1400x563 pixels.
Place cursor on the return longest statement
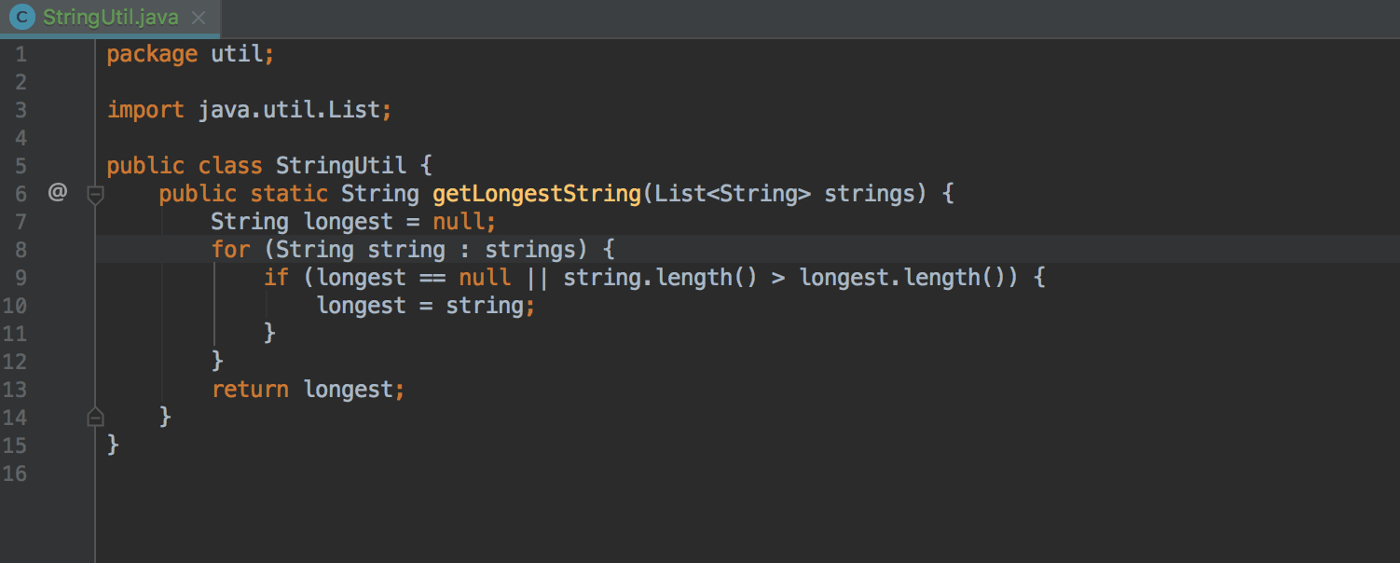[308, 390]
